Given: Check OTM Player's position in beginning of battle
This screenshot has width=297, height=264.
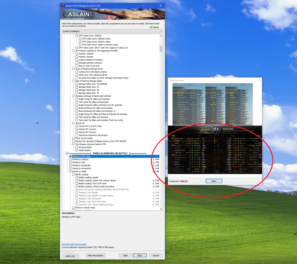Looking at the screenshot, I should 73,51.
